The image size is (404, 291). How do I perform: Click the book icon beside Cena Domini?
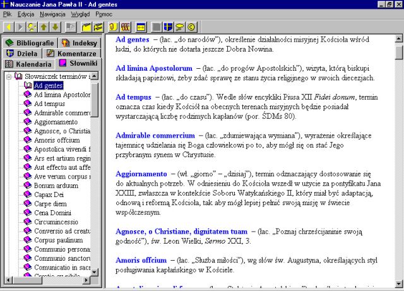click(x=28, y=212)
